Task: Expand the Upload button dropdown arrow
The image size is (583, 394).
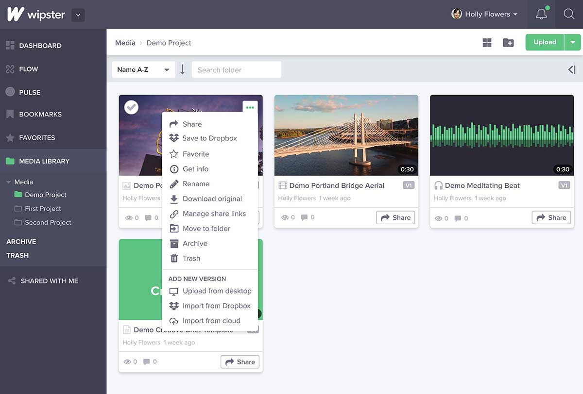Action: (x=573, y=42)
